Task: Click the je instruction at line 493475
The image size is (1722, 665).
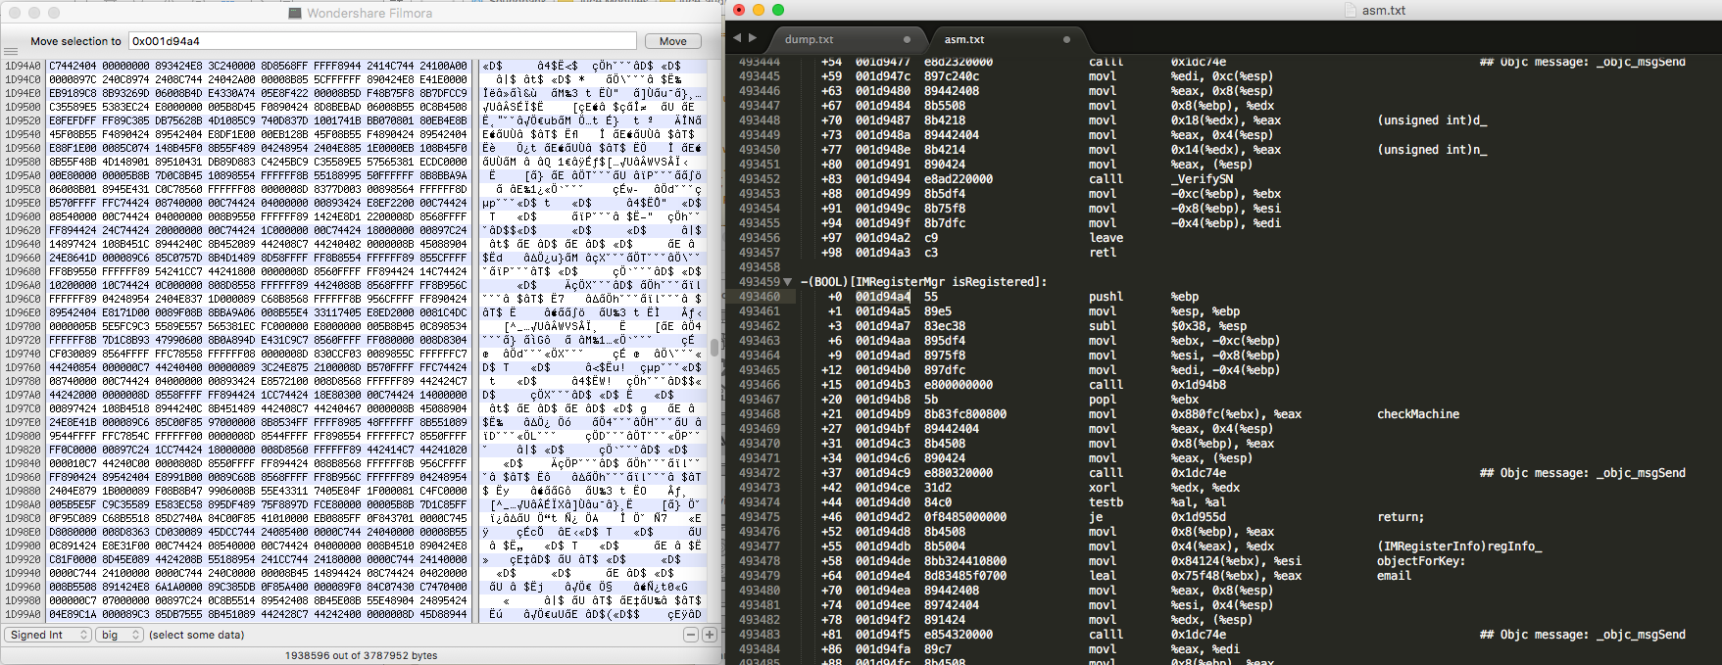Action: coord(1096,517)
